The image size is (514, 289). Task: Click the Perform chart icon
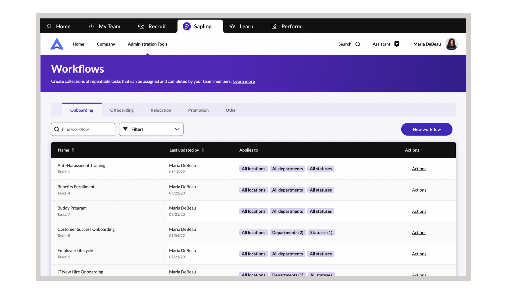(x=274, y=26)
